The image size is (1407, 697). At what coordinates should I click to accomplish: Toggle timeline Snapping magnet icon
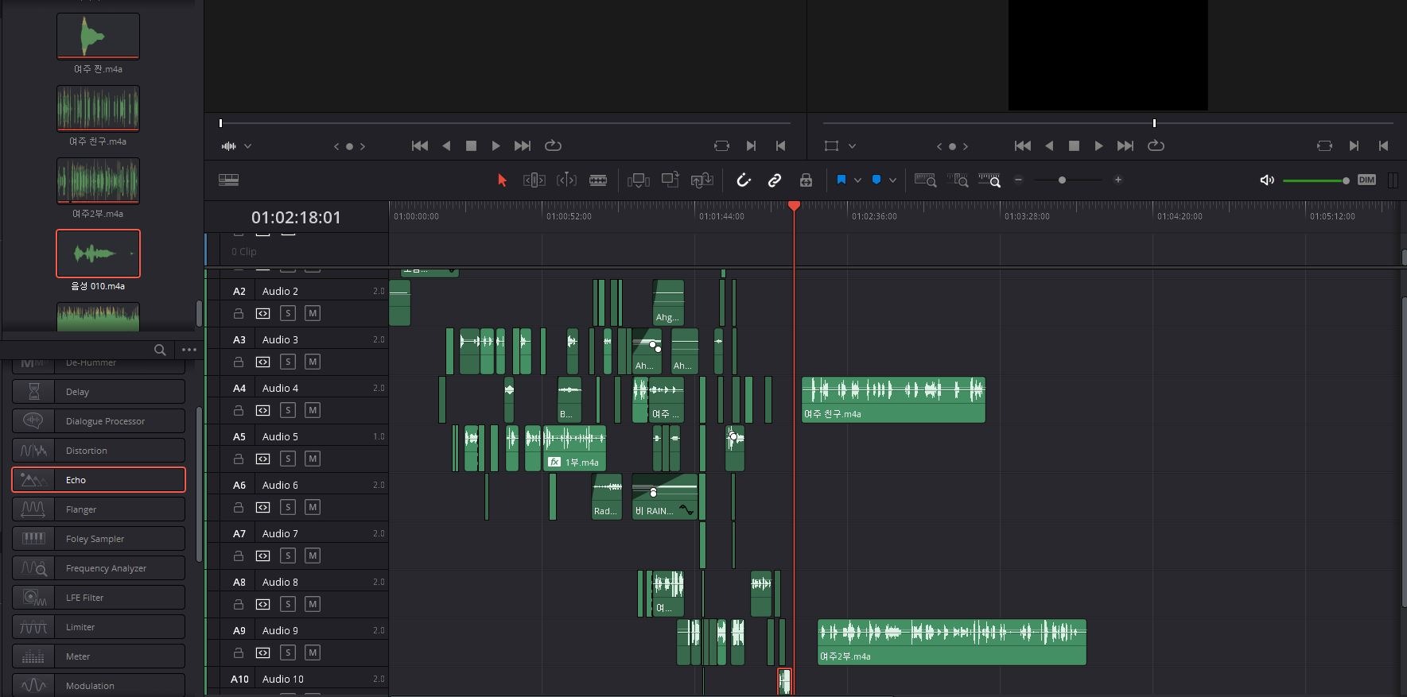(744, 180)
